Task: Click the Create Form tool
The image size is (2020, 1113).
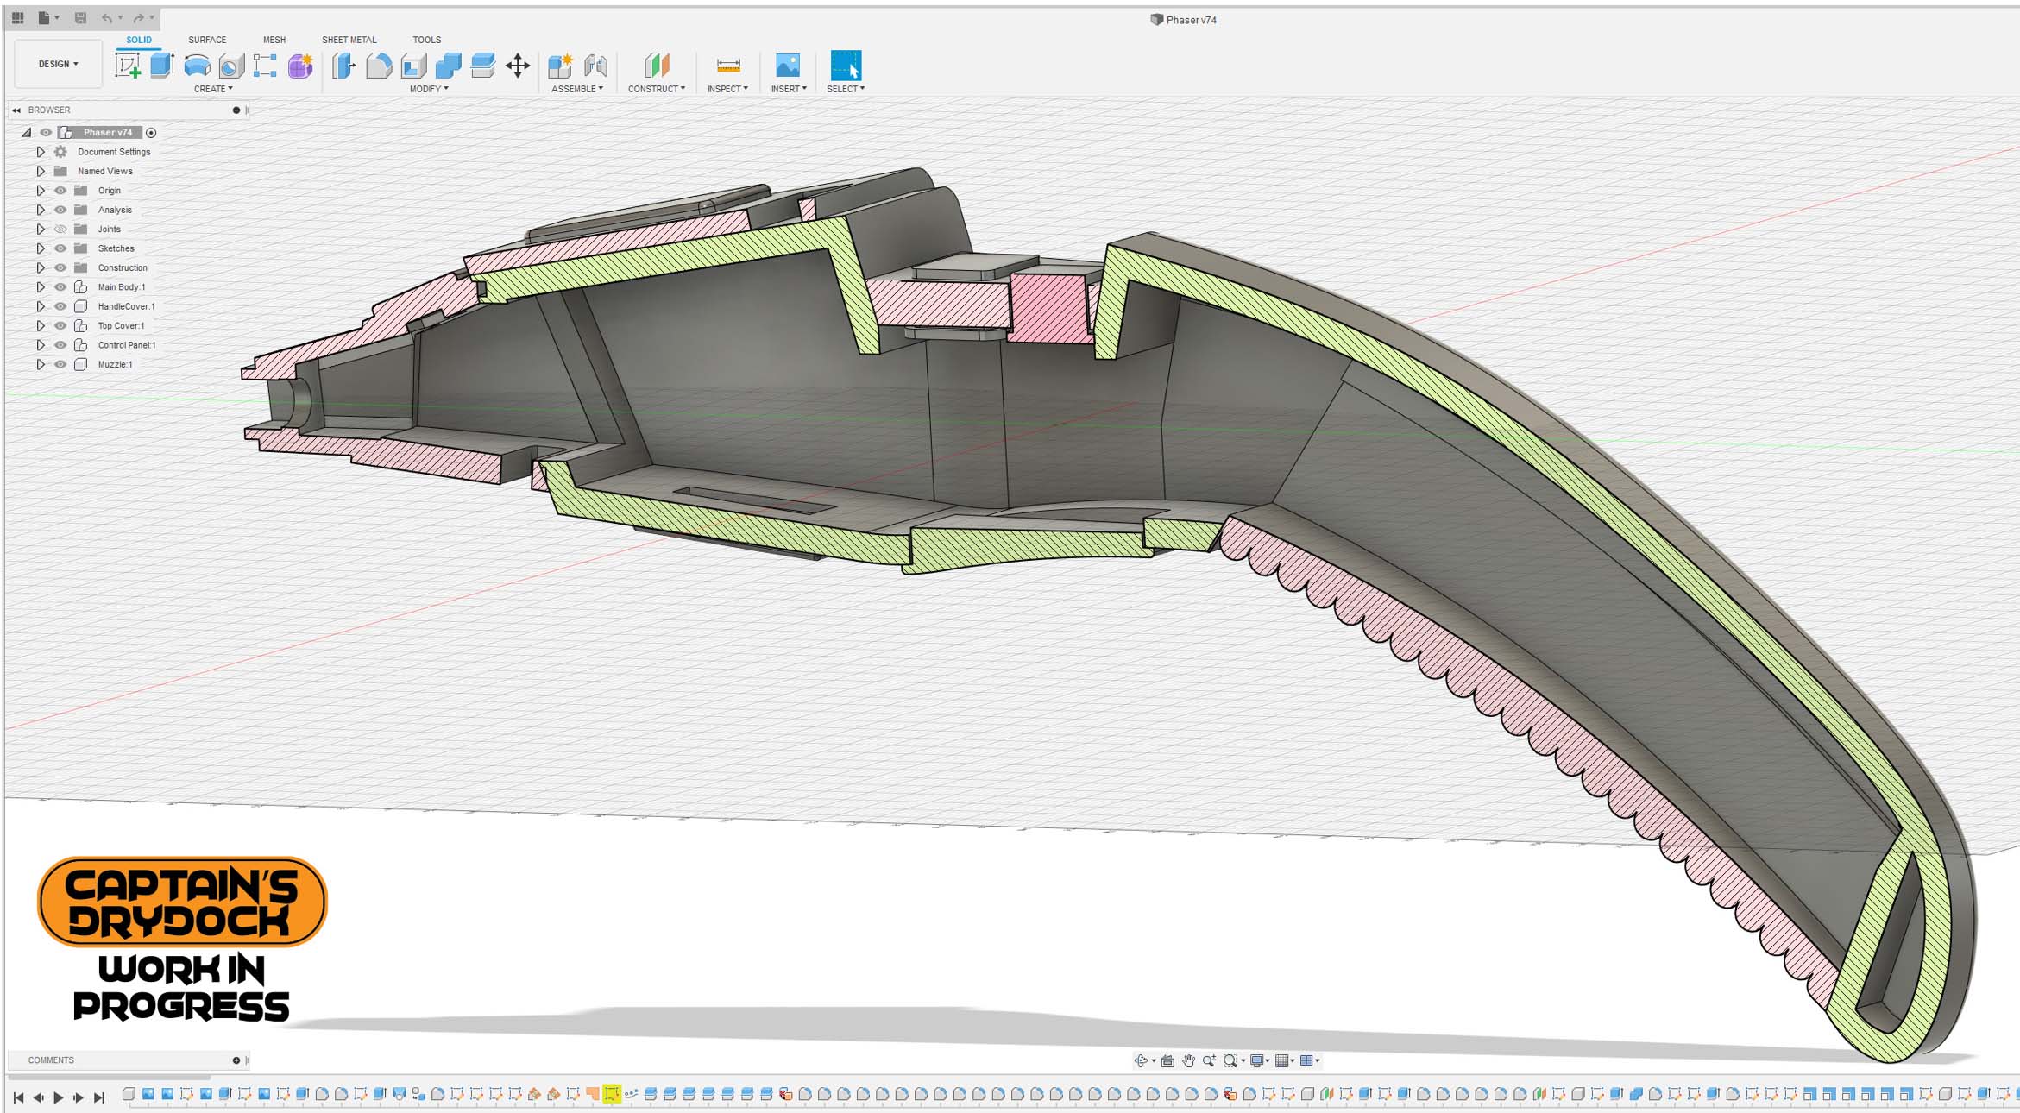Action: [300, 66]
